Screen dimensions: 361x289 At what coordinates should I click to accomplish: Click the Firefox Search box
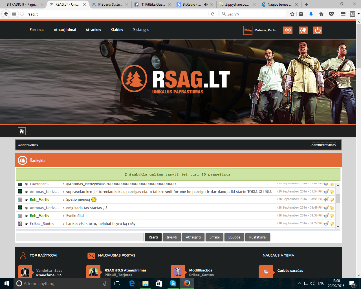(253, 14)
